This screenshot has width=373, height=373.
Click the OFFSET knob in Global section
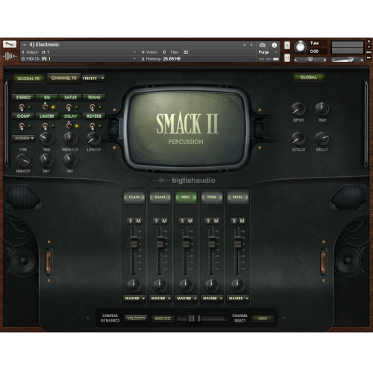[x=298, y=110]
